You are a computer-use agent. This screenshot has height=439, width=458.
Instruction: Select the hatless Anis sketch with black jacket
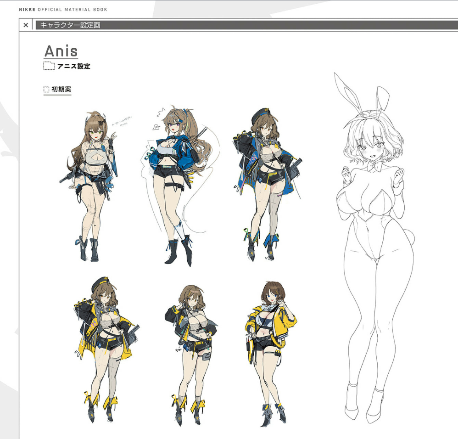click(x=191, y=355)
